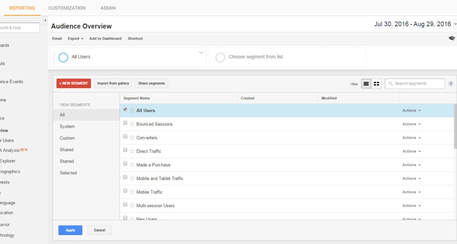The image size is (457, 244).
Task: Show Custom segments
Action: 87,138
